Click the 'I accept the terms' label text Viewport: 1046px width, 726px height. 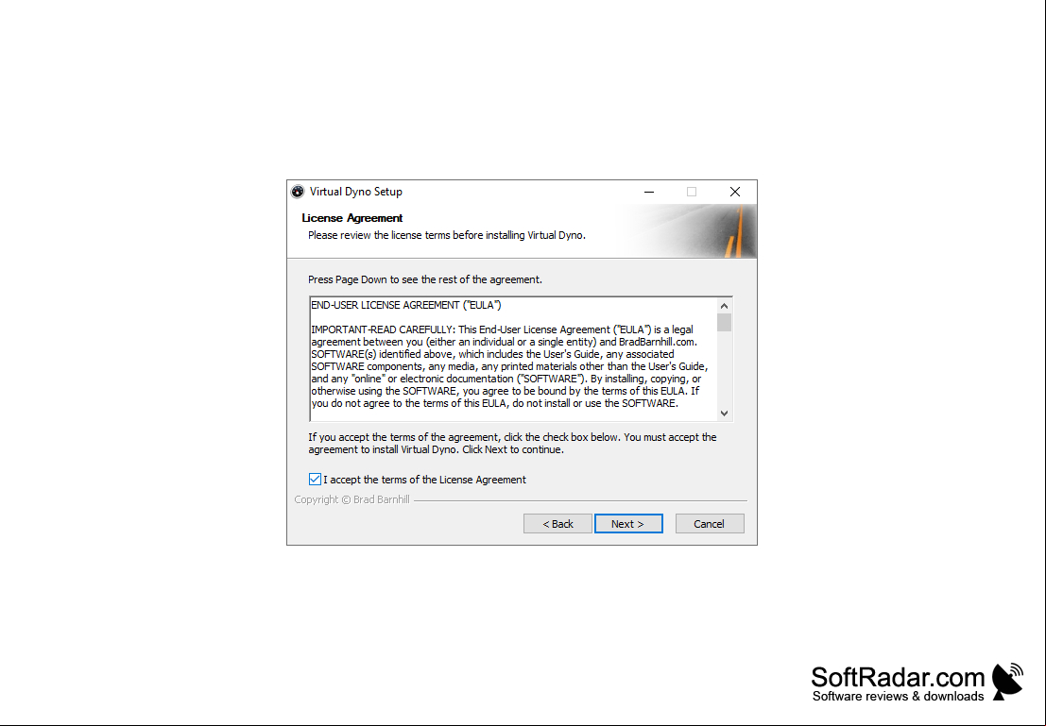424,480
